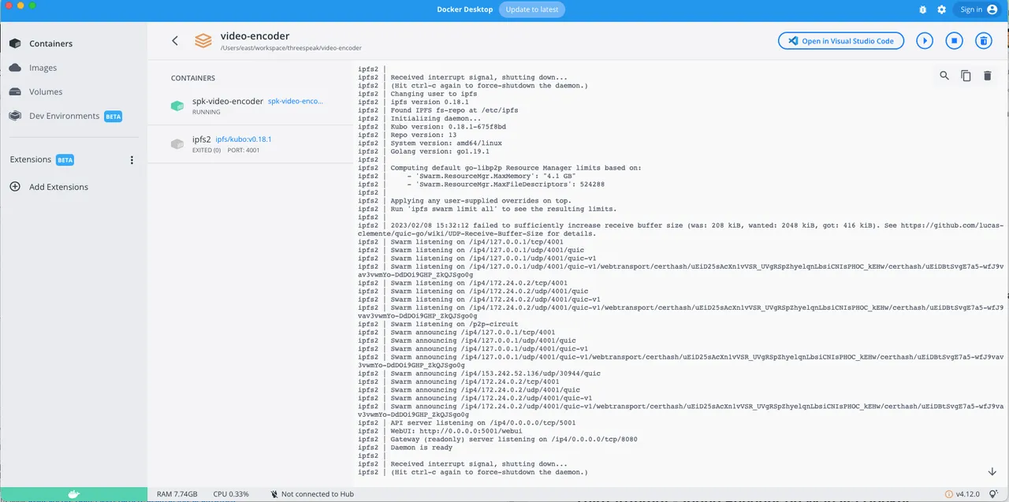Delete the video-encoder stack with the trash button

[983, 41]
